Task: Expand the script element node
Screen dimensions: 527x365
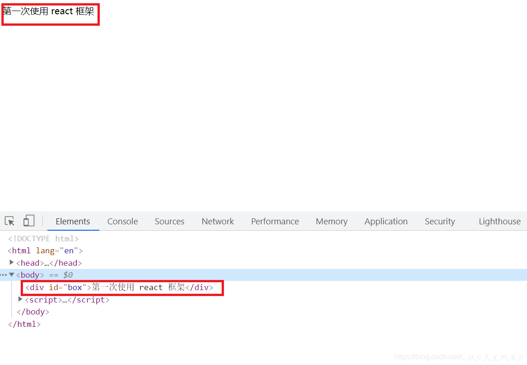Action: pyautogui.click(x=21, y=299)
